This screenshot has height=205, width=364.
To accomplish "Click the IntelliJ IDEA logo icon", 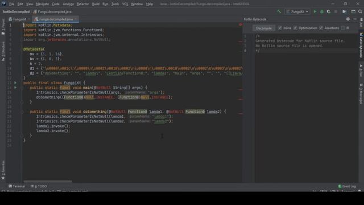I will coord(3,3).
